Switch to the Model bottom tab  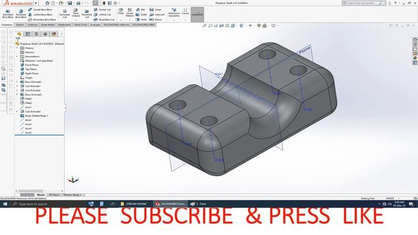click(x=40, y=195)
